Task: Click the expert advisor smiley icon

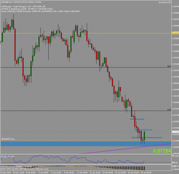Action: click(x=170, y=2)
